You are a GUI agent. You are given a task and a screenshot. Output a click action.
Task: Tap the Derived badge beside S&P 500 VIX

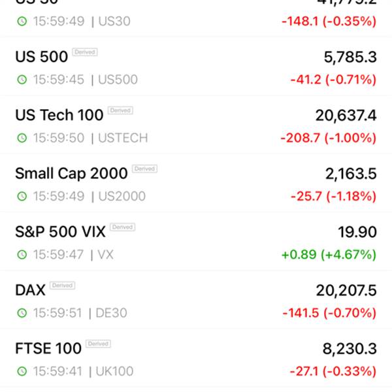[x=123, y=227]
